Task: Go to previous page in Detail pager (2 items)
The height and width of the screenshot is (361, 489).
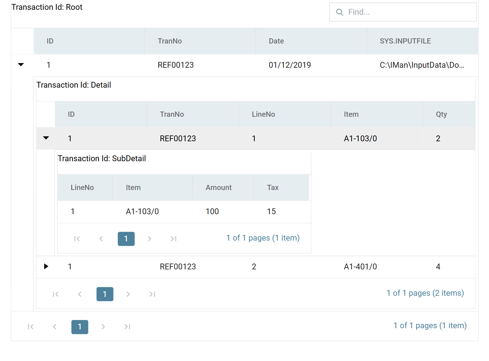Action: point(80,294)
